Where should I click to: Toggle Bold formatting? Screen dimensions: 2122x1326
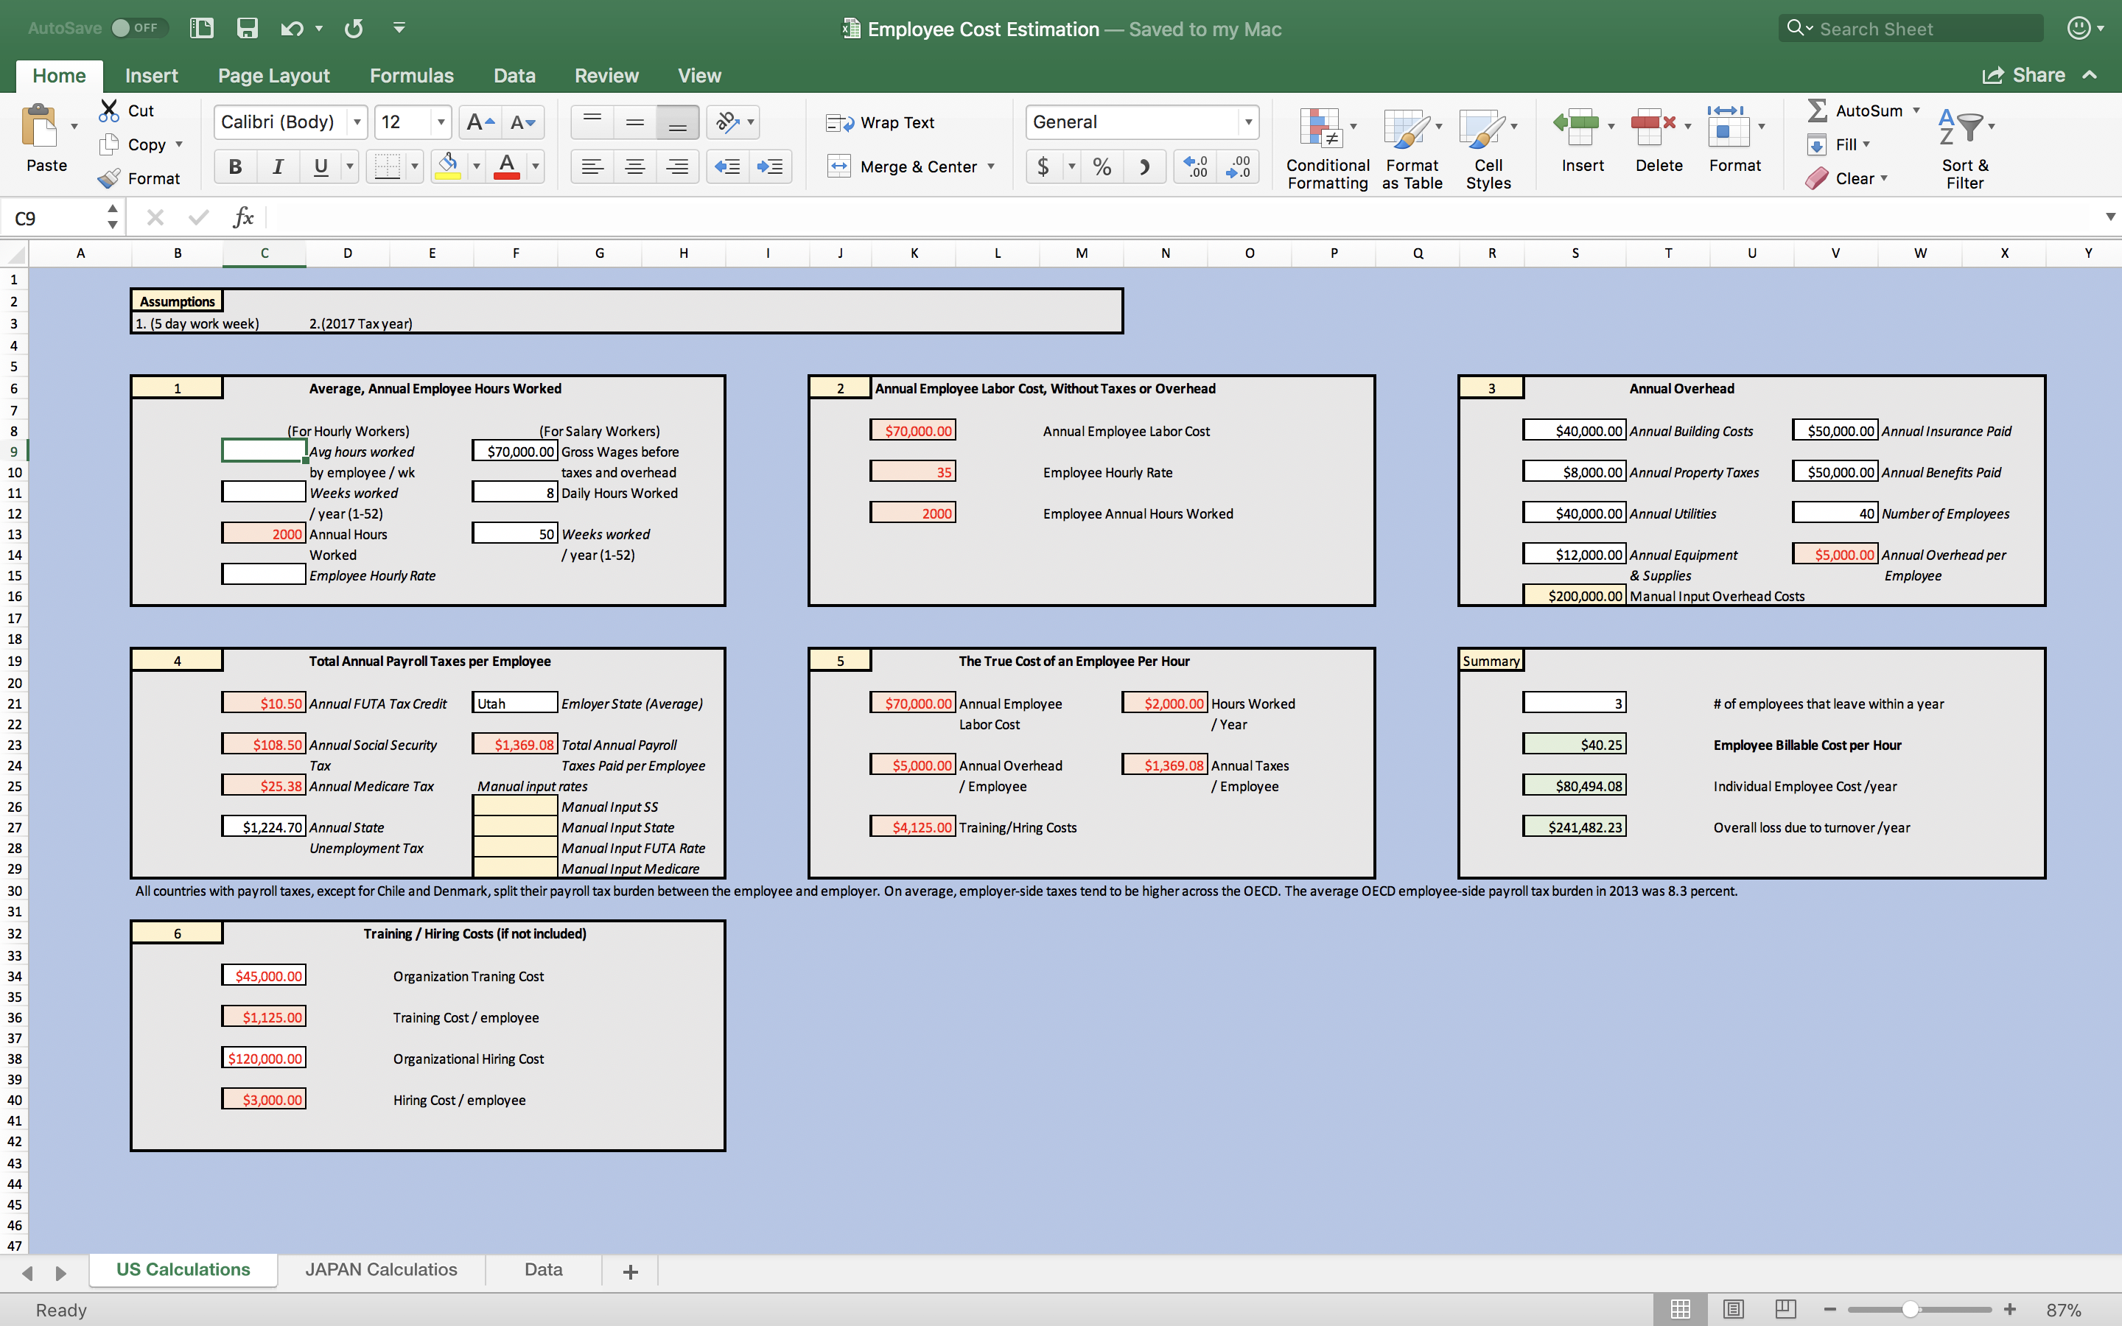[235, 166]
